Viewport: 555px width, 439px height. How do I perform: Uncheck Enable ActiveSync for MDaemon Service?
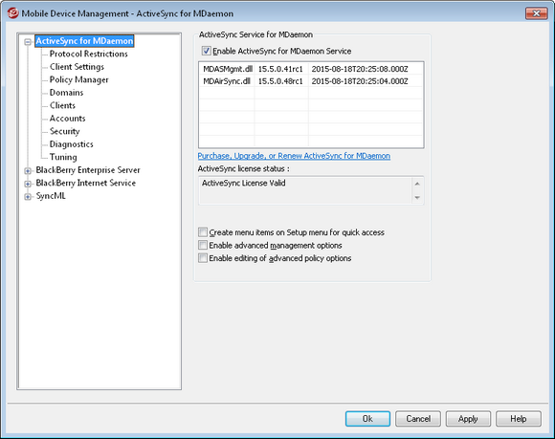click(x=206, y=51)
